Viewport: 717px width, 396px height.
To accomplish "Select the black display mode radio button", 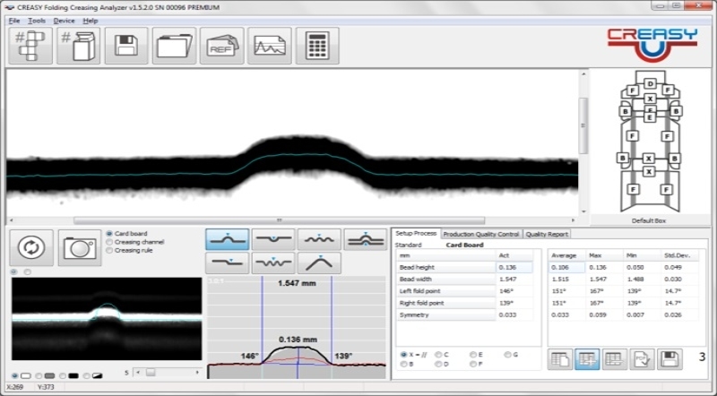I will (x=63, y=376).
